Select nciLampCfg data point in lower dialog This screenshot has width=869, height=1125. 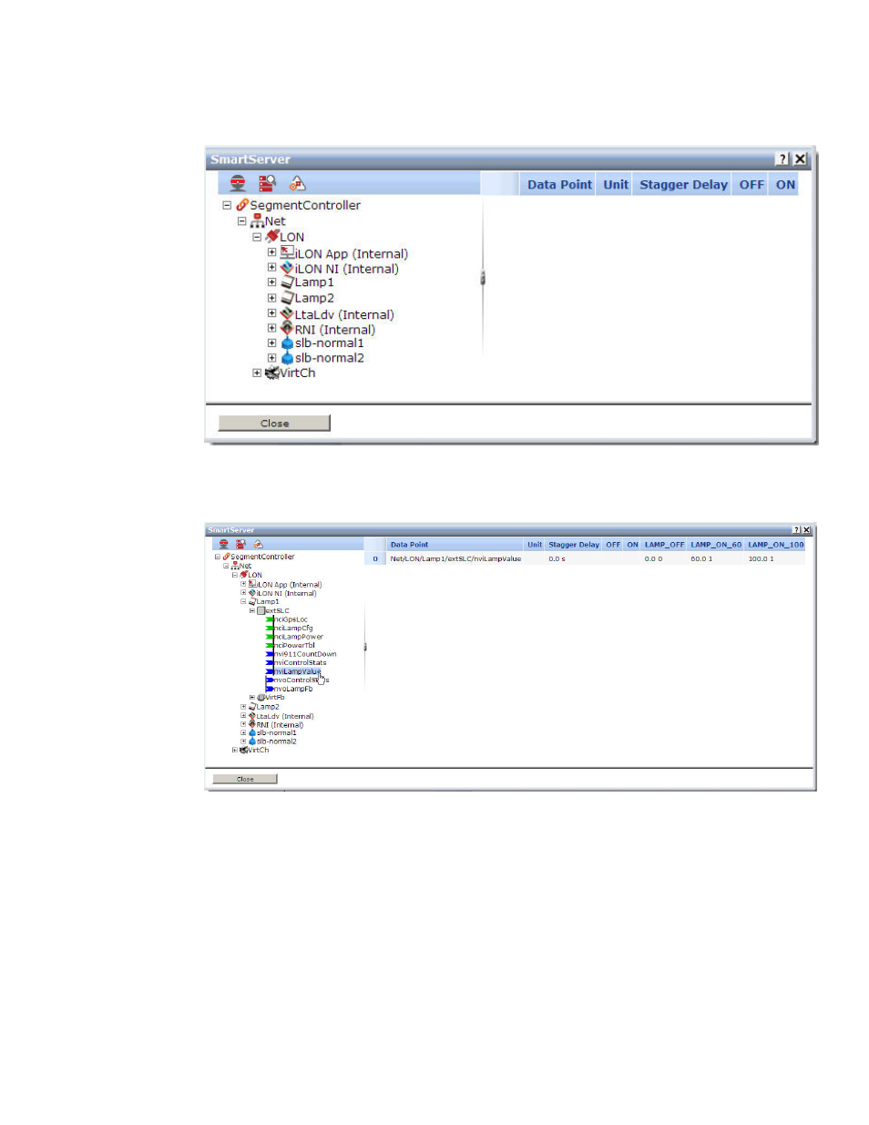(293, 628)
